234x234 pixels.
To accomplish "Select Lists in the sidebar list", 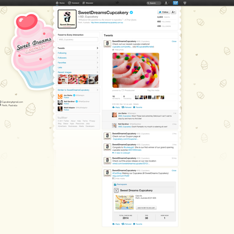I will (78, 67).
